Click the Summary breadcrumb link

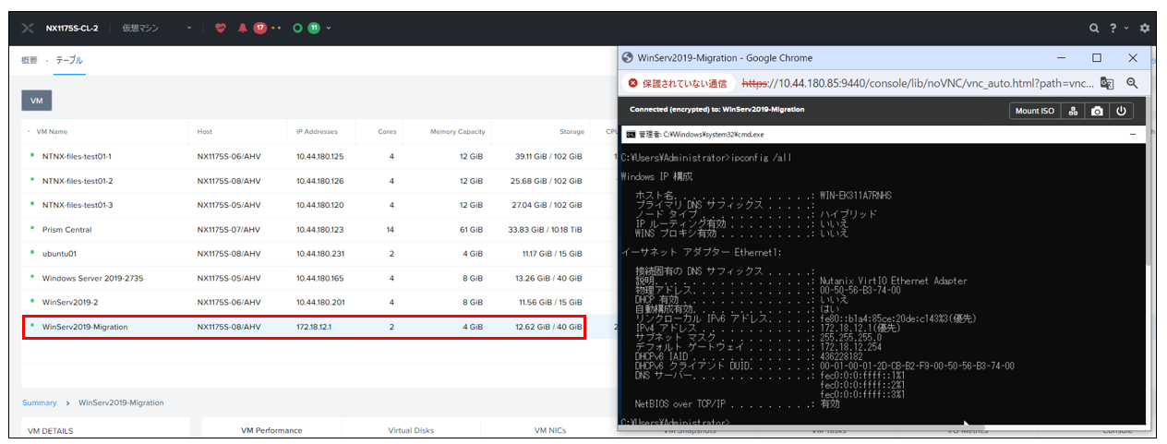click(39, 402)
